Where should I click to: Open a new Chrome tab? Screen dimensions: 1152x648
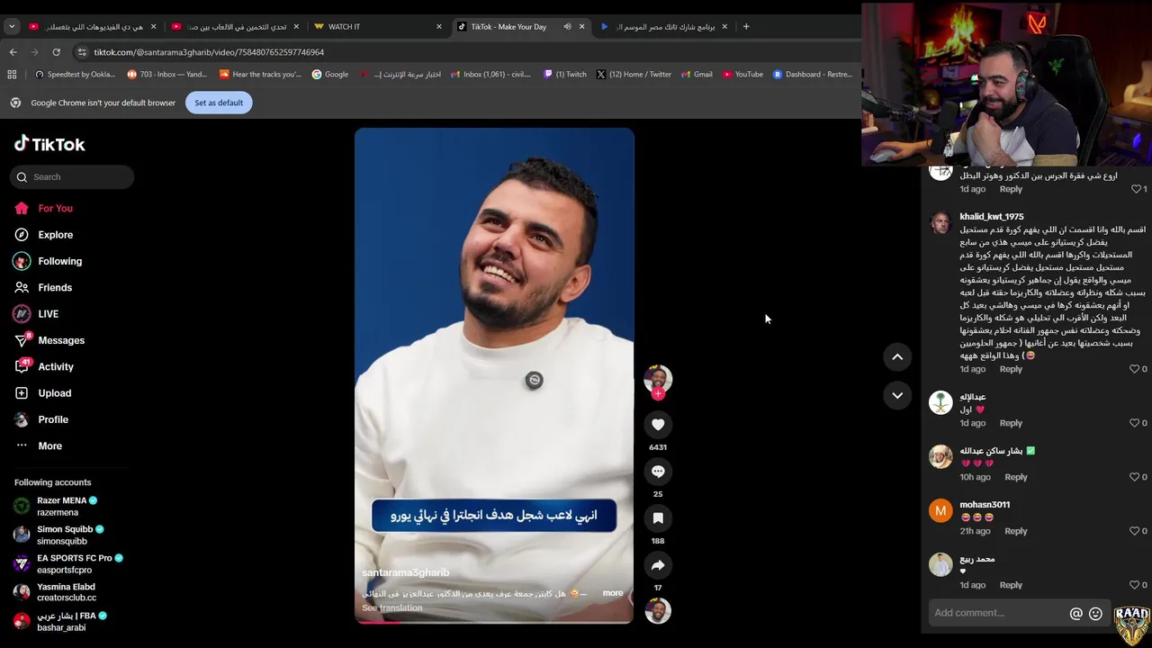pyautogui.click(x=746, y=26)
